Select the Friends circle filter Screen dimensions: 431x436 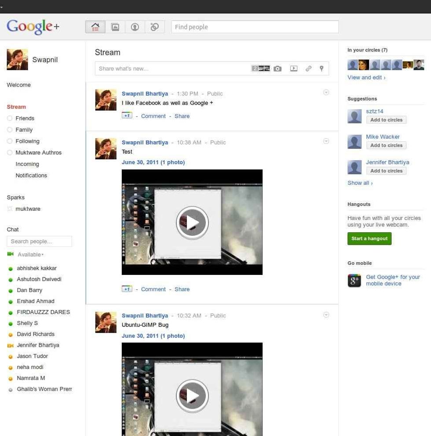click(x=25, y=119)
